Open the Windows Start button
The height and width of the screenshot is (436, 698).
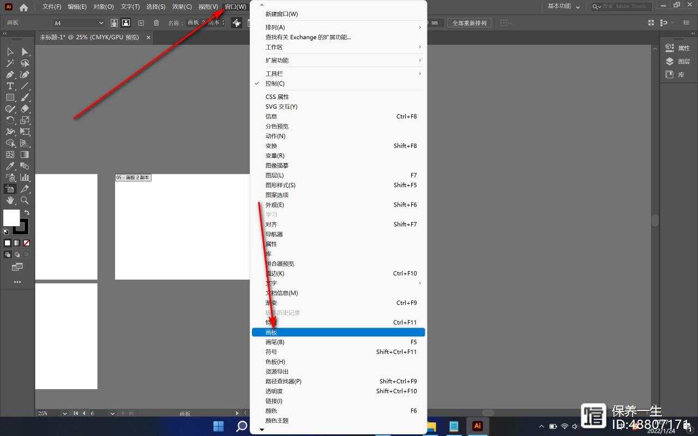pos(218,426)
